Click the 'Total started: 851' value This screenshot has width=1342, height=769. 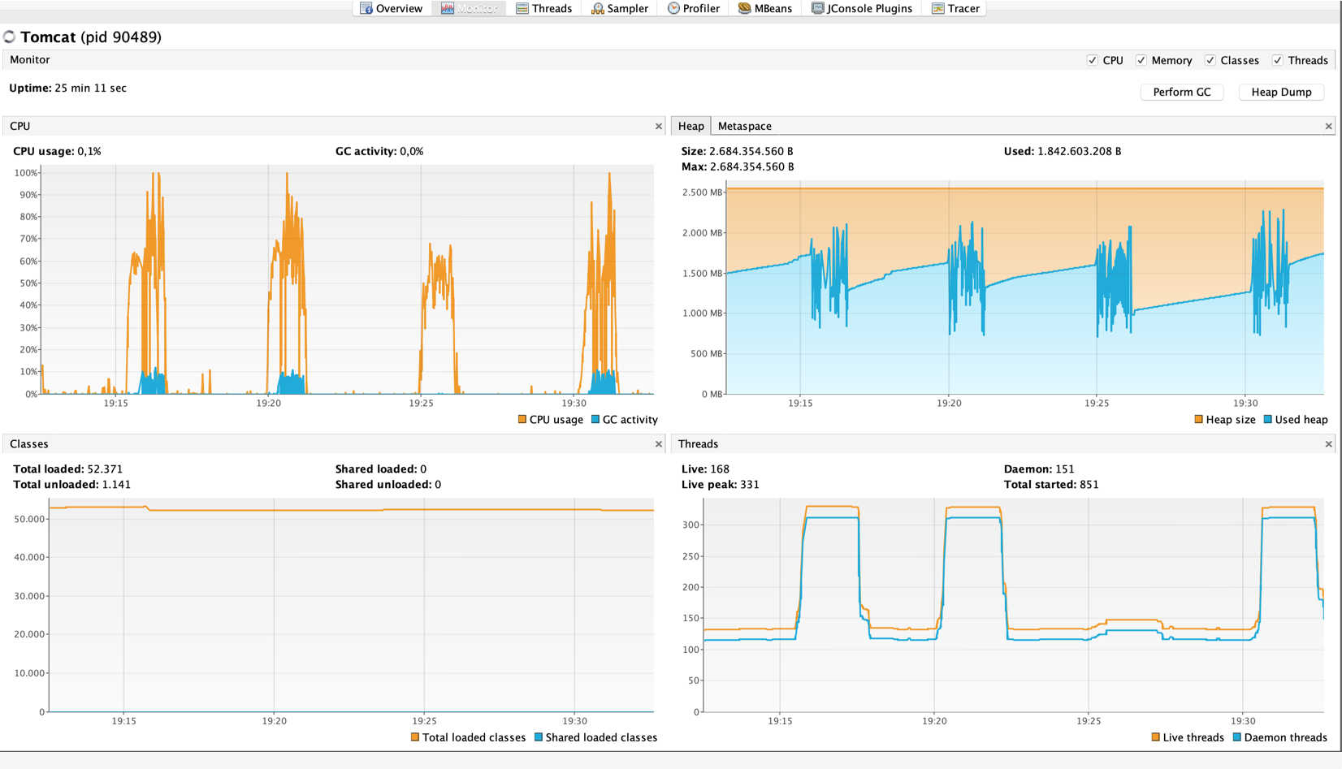coord(1051,484)
